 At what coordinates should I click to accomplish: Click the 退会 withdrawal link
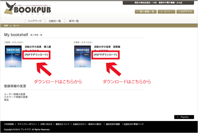[x=6, y=100]
